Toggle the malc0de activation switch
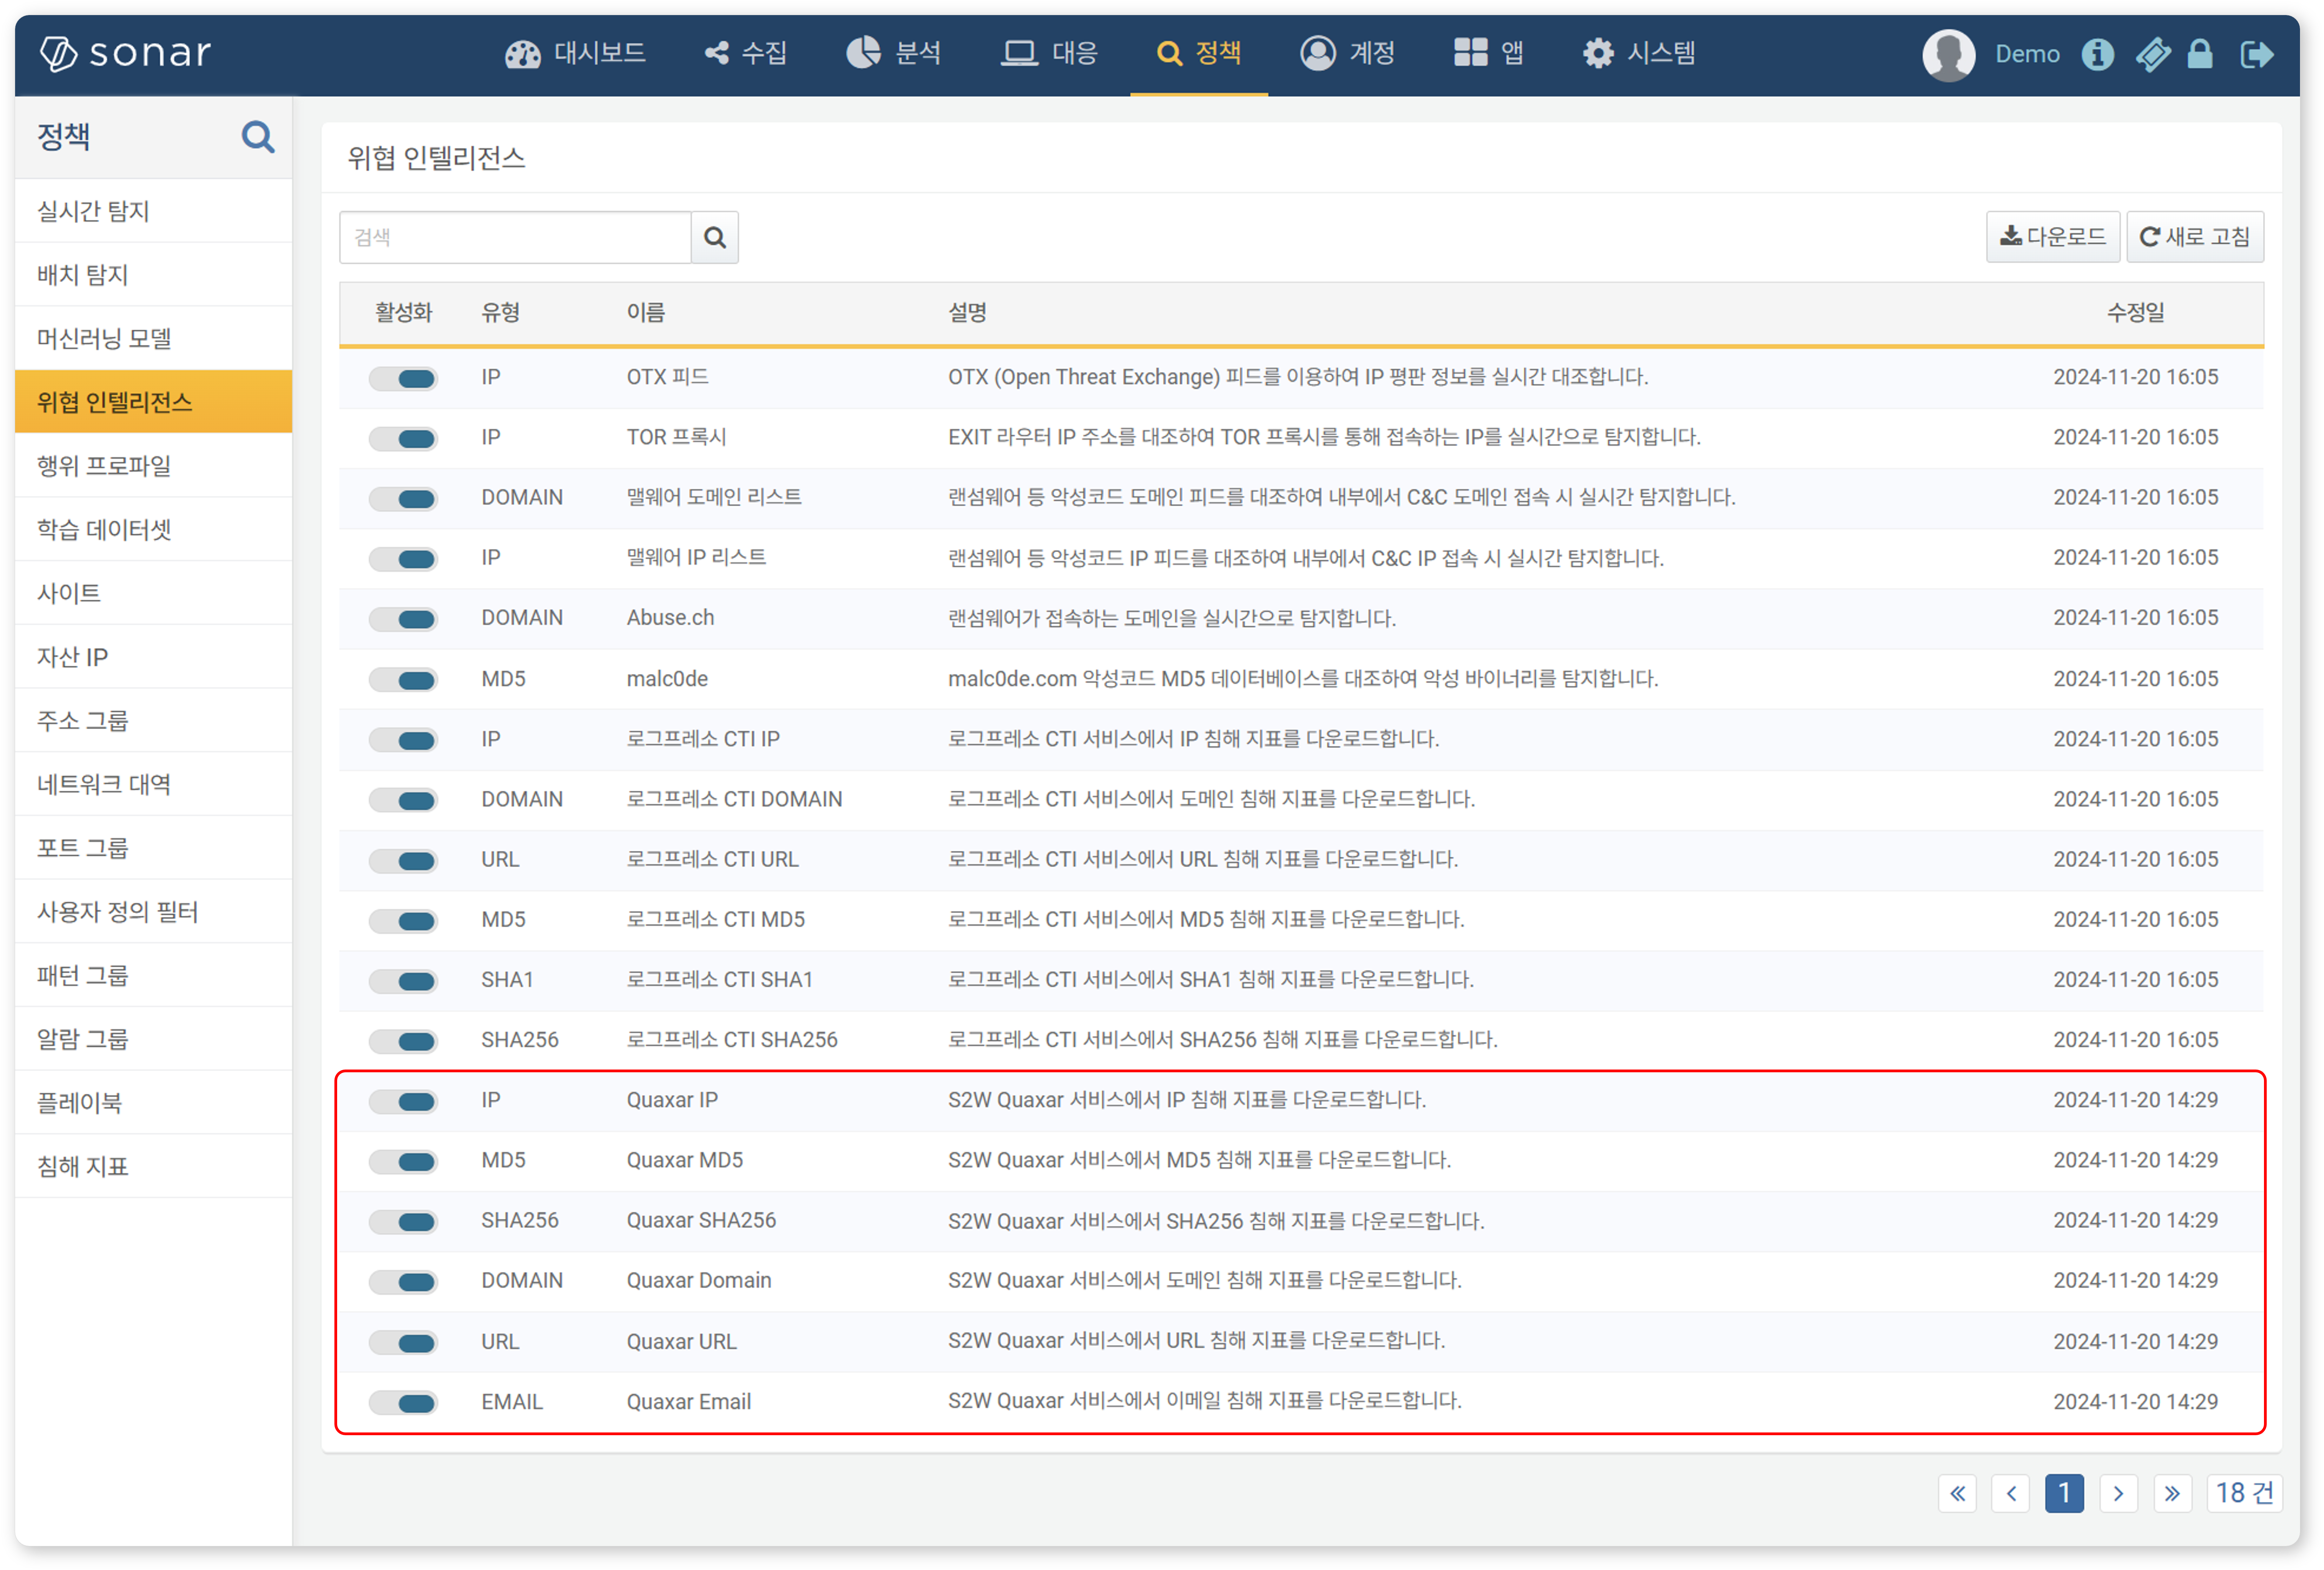 click(x=403, y=680)
